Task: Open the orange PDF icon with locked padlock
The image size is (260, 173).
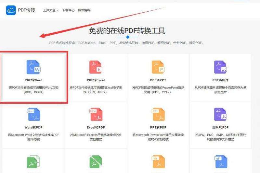Action: [x=158, y=162]
